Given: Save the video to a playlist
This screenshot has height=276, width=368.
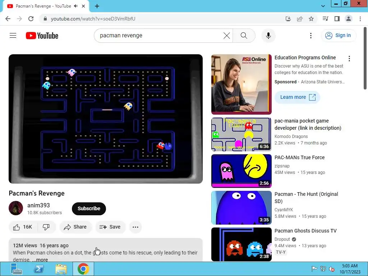Looking at the screenshot, I should tap(110, 227).
